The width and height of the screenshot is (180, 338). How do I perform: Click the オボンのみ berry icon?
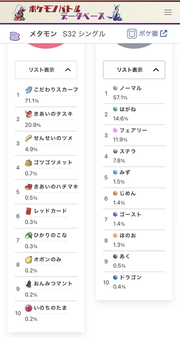[29, 259]
